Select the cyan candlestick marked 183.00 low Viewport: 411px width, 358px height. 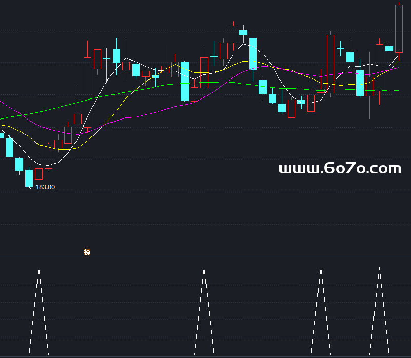29,177
